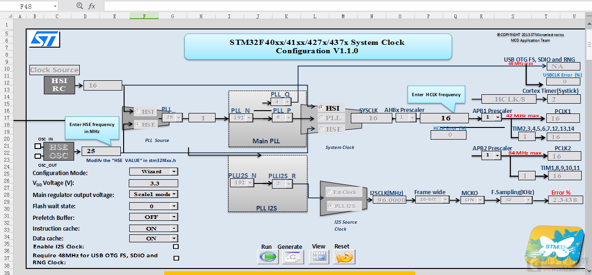Click the orange Reset arrow icon
592x275 pixels.
(344, 256)
